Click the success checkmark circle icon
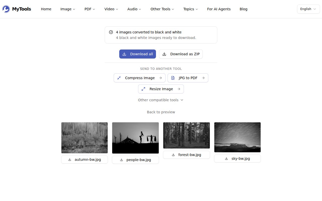 click(x=111, y=32)
